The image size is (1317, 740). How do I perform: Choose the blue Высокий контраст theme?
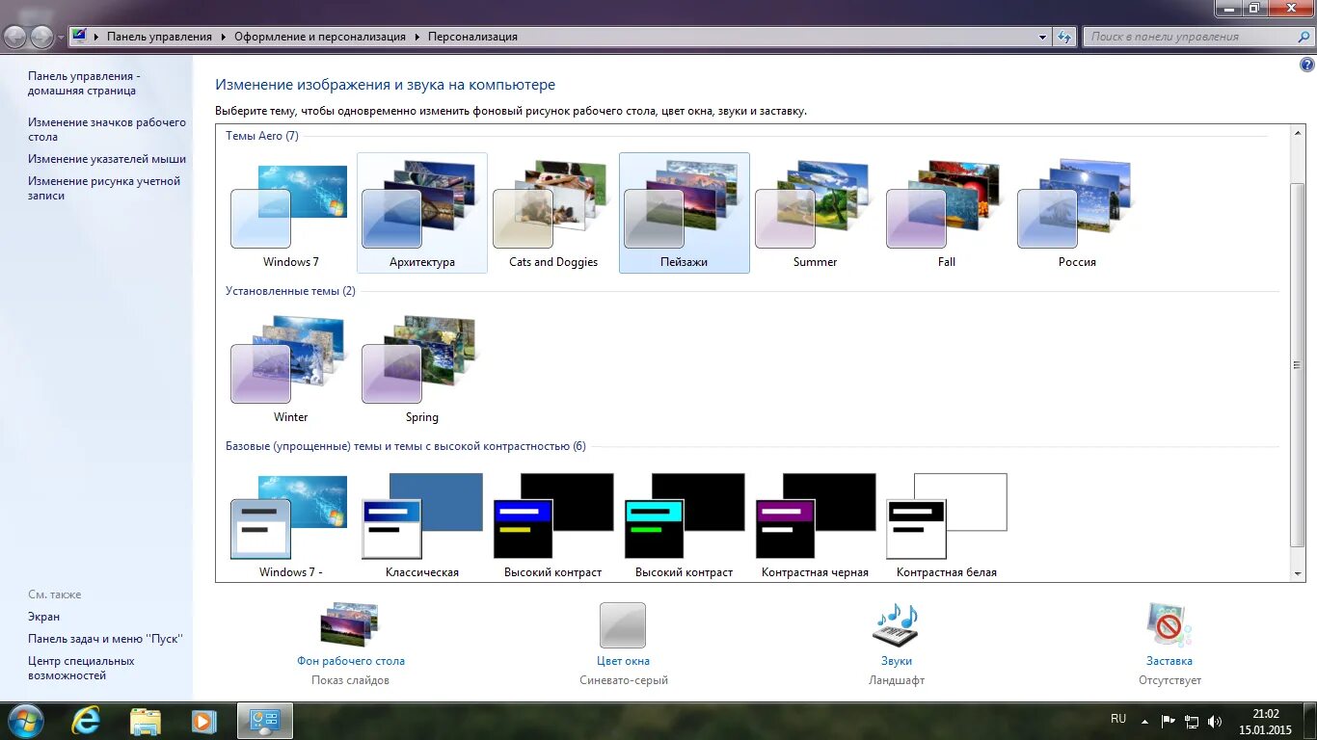tap(553, 524)
